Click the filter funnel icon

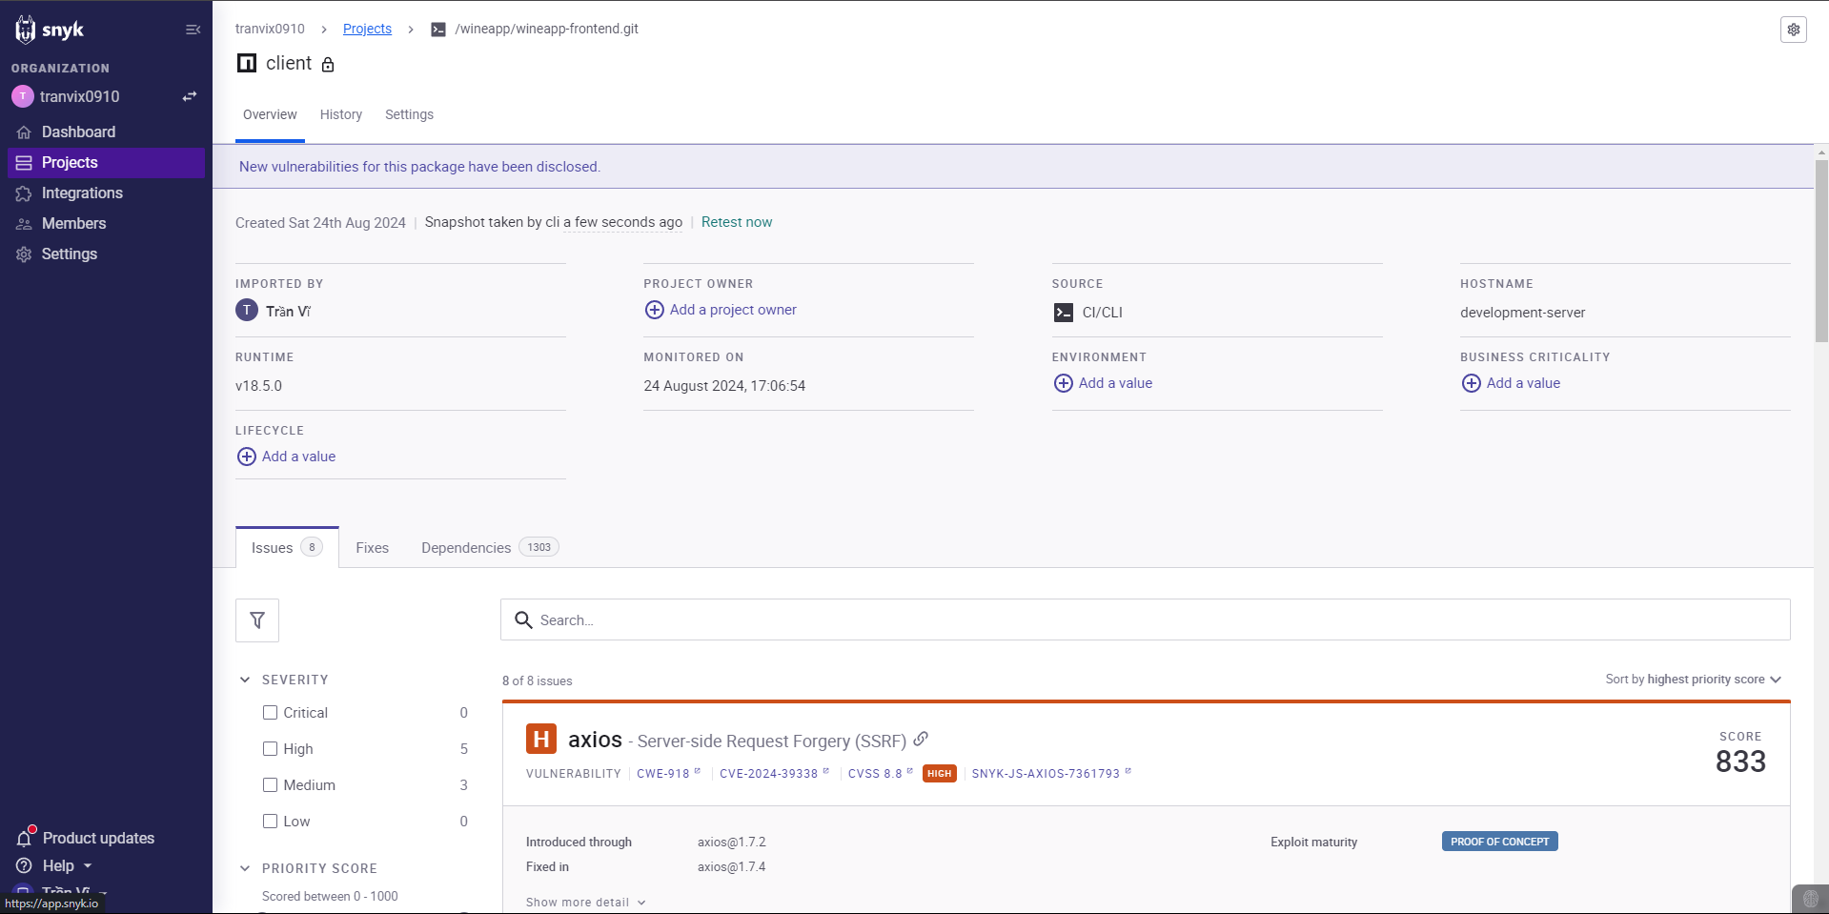(257, 620)
